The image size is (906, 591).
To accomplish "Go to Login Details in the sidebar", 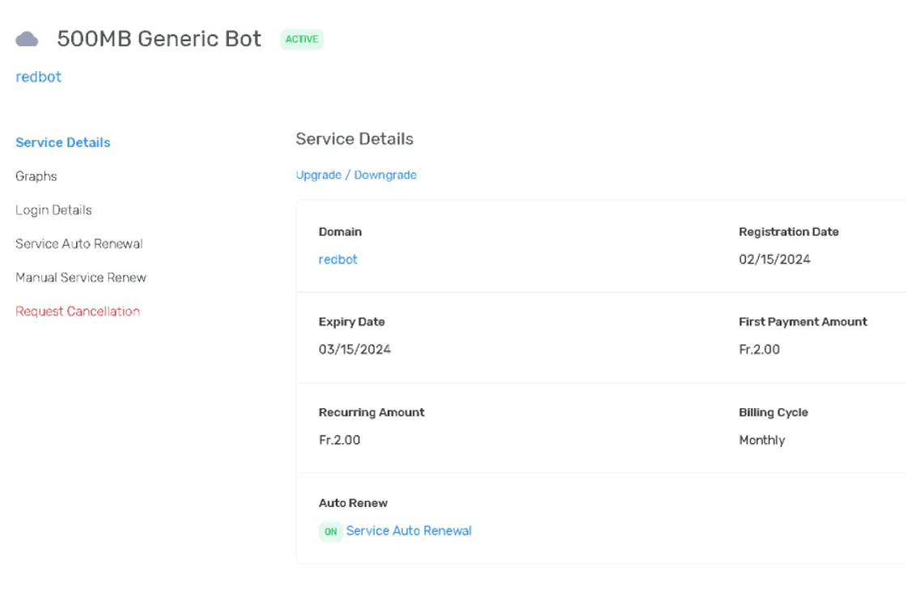I will click(x=53, y=209).
